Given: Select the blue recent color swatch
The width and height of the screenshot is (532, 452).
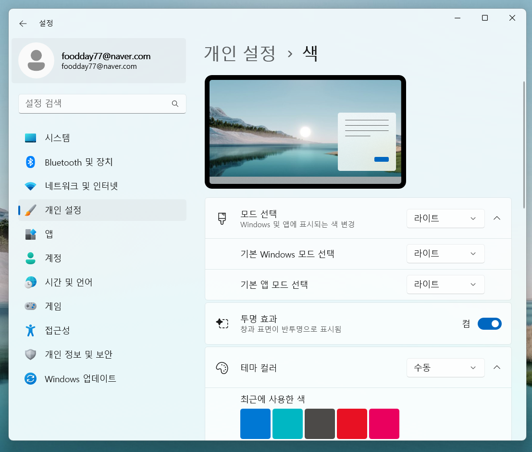Looking at the screenshot, I should pos(256,424).
